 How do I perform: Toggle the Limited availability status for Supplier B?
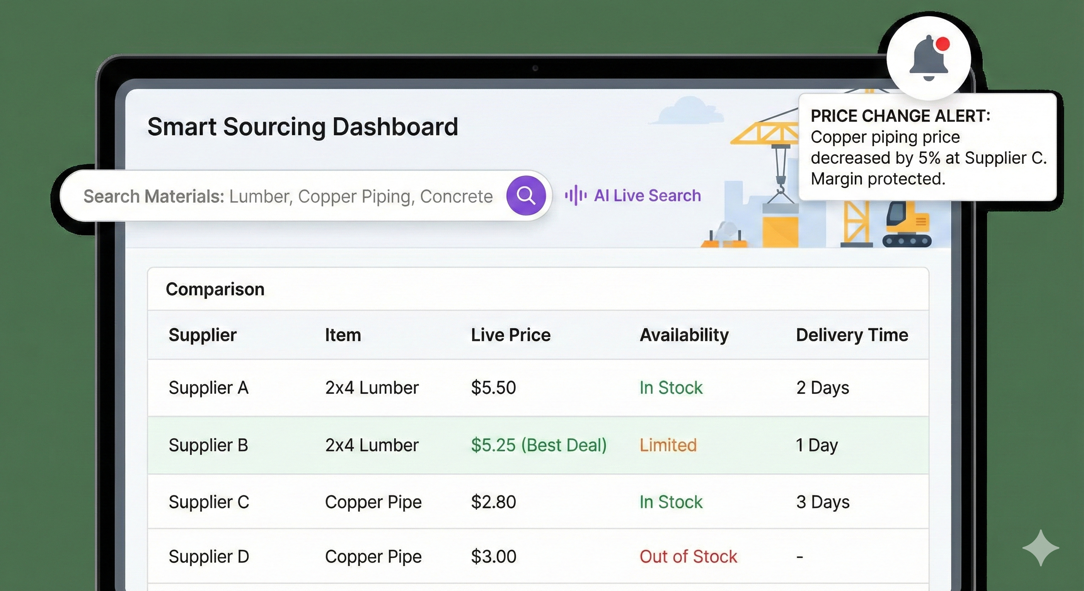pyautogui.click(x=668, y=445)
